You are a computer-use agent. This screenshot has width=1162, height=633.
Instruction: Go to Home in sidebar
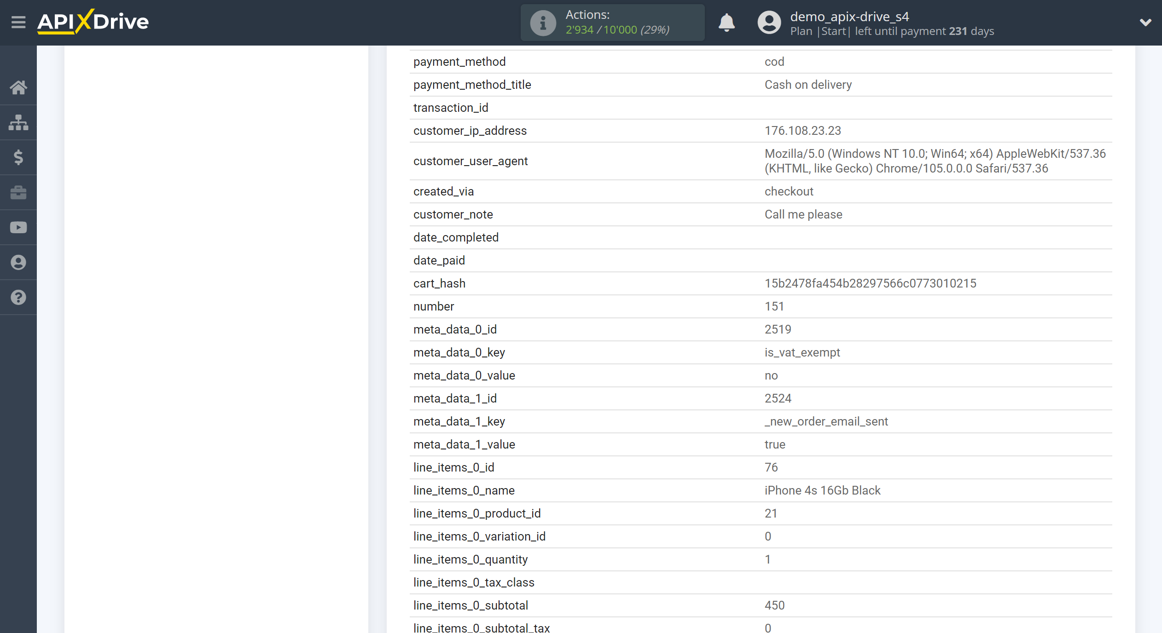coord(18,87)
